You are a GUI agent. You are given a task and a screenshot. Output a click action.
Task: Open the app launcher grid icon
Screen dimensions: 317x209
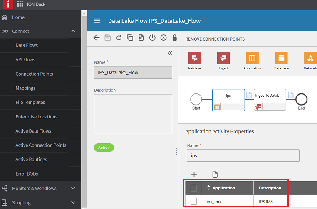click(x=20, y=5)
